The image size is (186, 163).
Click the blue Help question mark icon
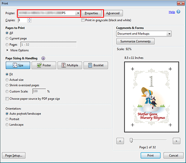pyautogui.click(x=178, y=12)
